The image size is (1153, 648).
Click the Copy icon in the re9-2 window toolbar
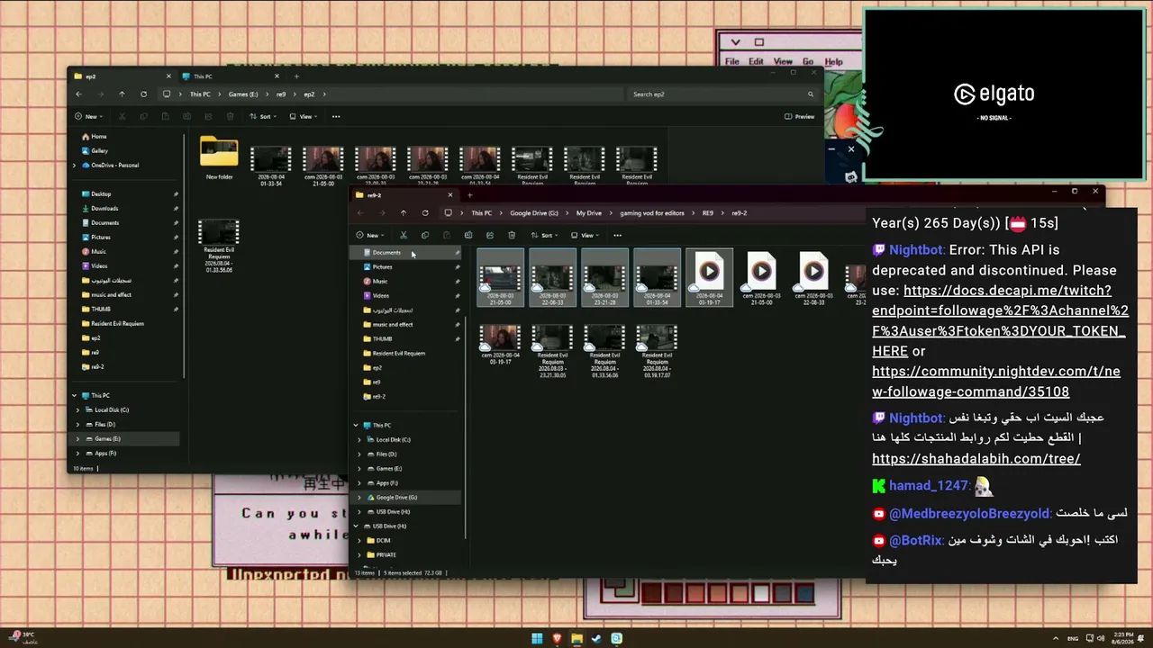[x=425, y=235]
